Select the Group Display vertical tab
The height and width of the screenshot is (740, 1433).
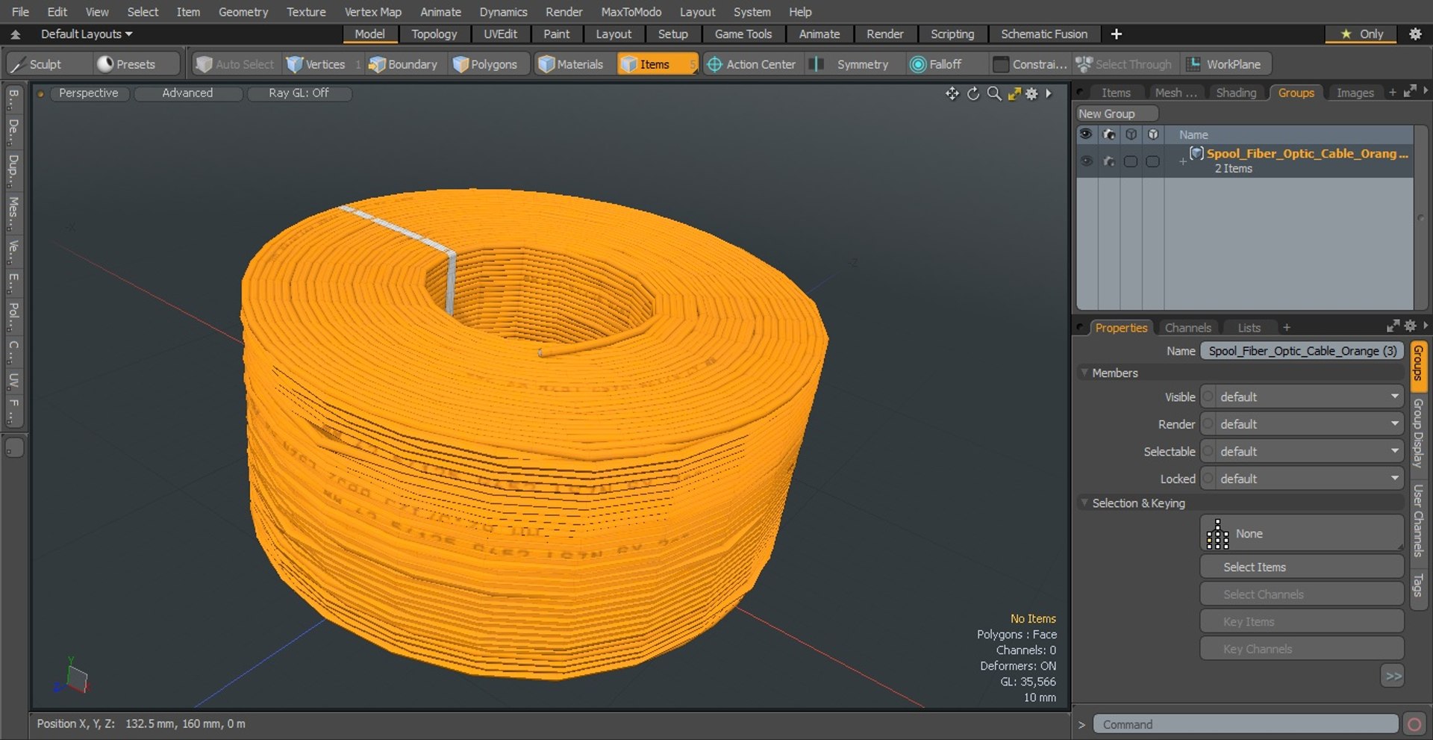(x=1418, y=433)
